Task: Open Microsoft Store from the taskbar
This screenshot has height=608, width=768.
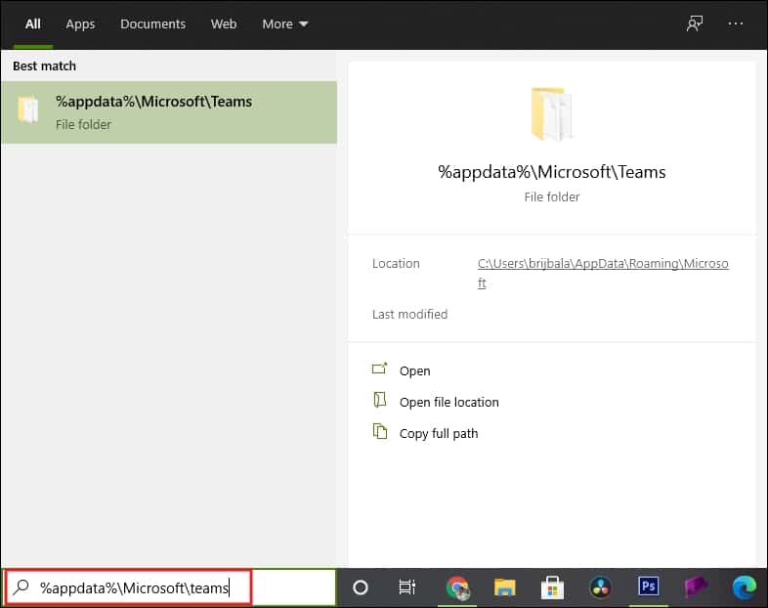Action: [552, 587]
